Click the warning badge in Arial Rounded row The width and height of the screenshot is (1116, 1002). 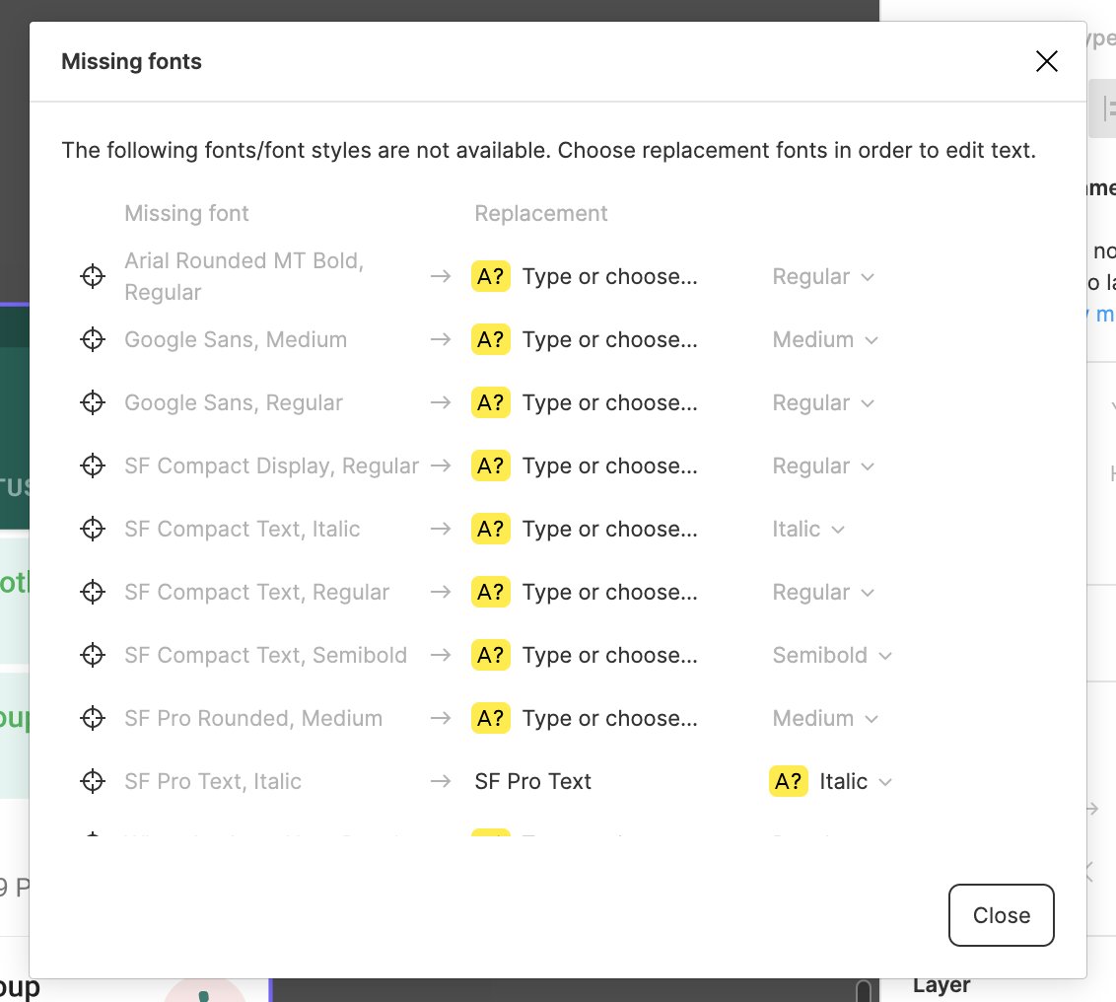(x=490, y=276)
